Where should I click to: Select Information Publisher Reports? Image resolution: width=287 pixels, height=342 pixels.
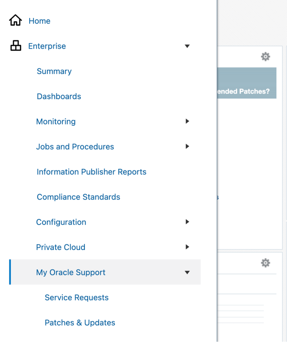point(91,172)
